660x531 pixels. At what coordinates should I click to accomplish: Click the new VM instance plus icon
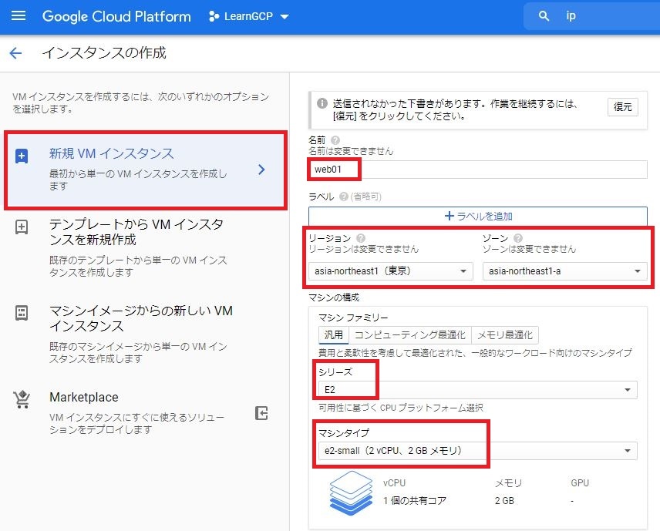tap(22, 156)
